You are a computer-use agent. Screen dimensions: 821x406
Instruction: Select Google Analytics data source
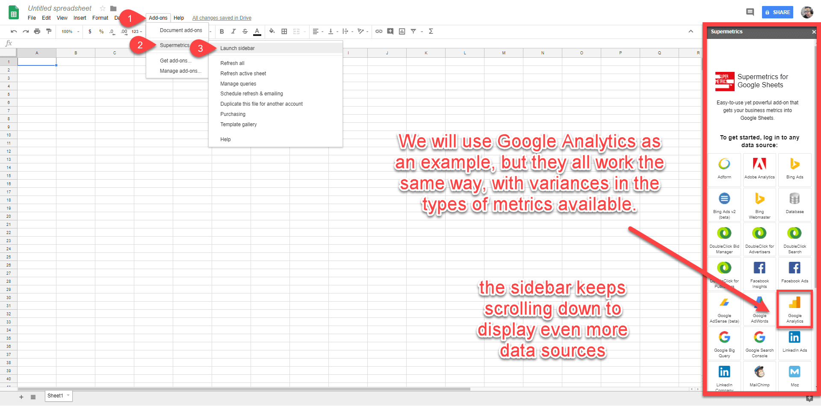[794, 309]
